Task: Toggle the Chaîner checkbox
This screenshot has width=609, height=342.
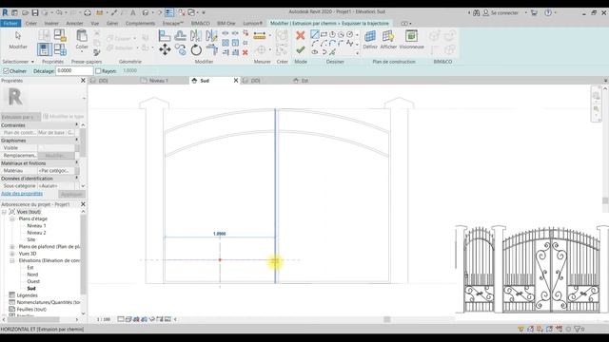Action: tap(6, 71)
